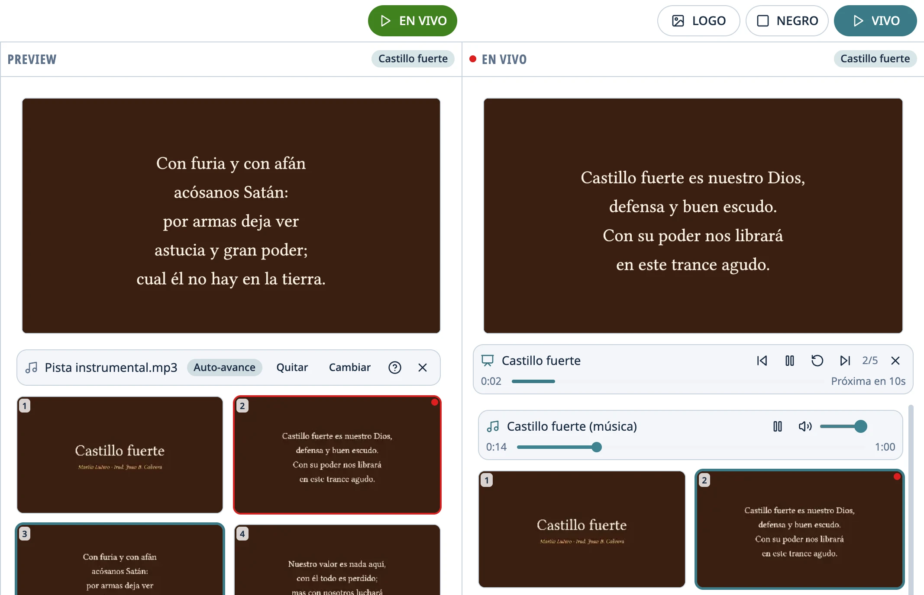
Task: Select preview slide 2 with red border
Action: point(337,455)
